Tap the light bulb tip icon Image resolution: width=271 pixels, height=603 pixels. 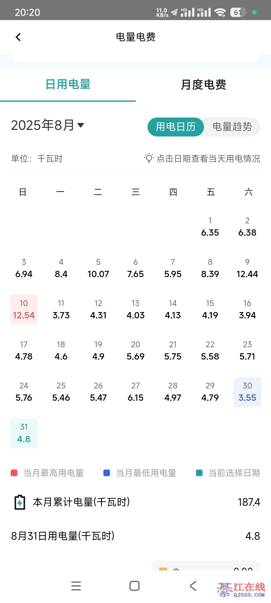(149, 158)
